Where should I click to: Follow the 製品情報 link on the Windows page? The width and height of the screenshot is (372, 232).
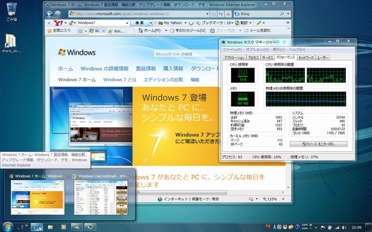click(146, 69)
